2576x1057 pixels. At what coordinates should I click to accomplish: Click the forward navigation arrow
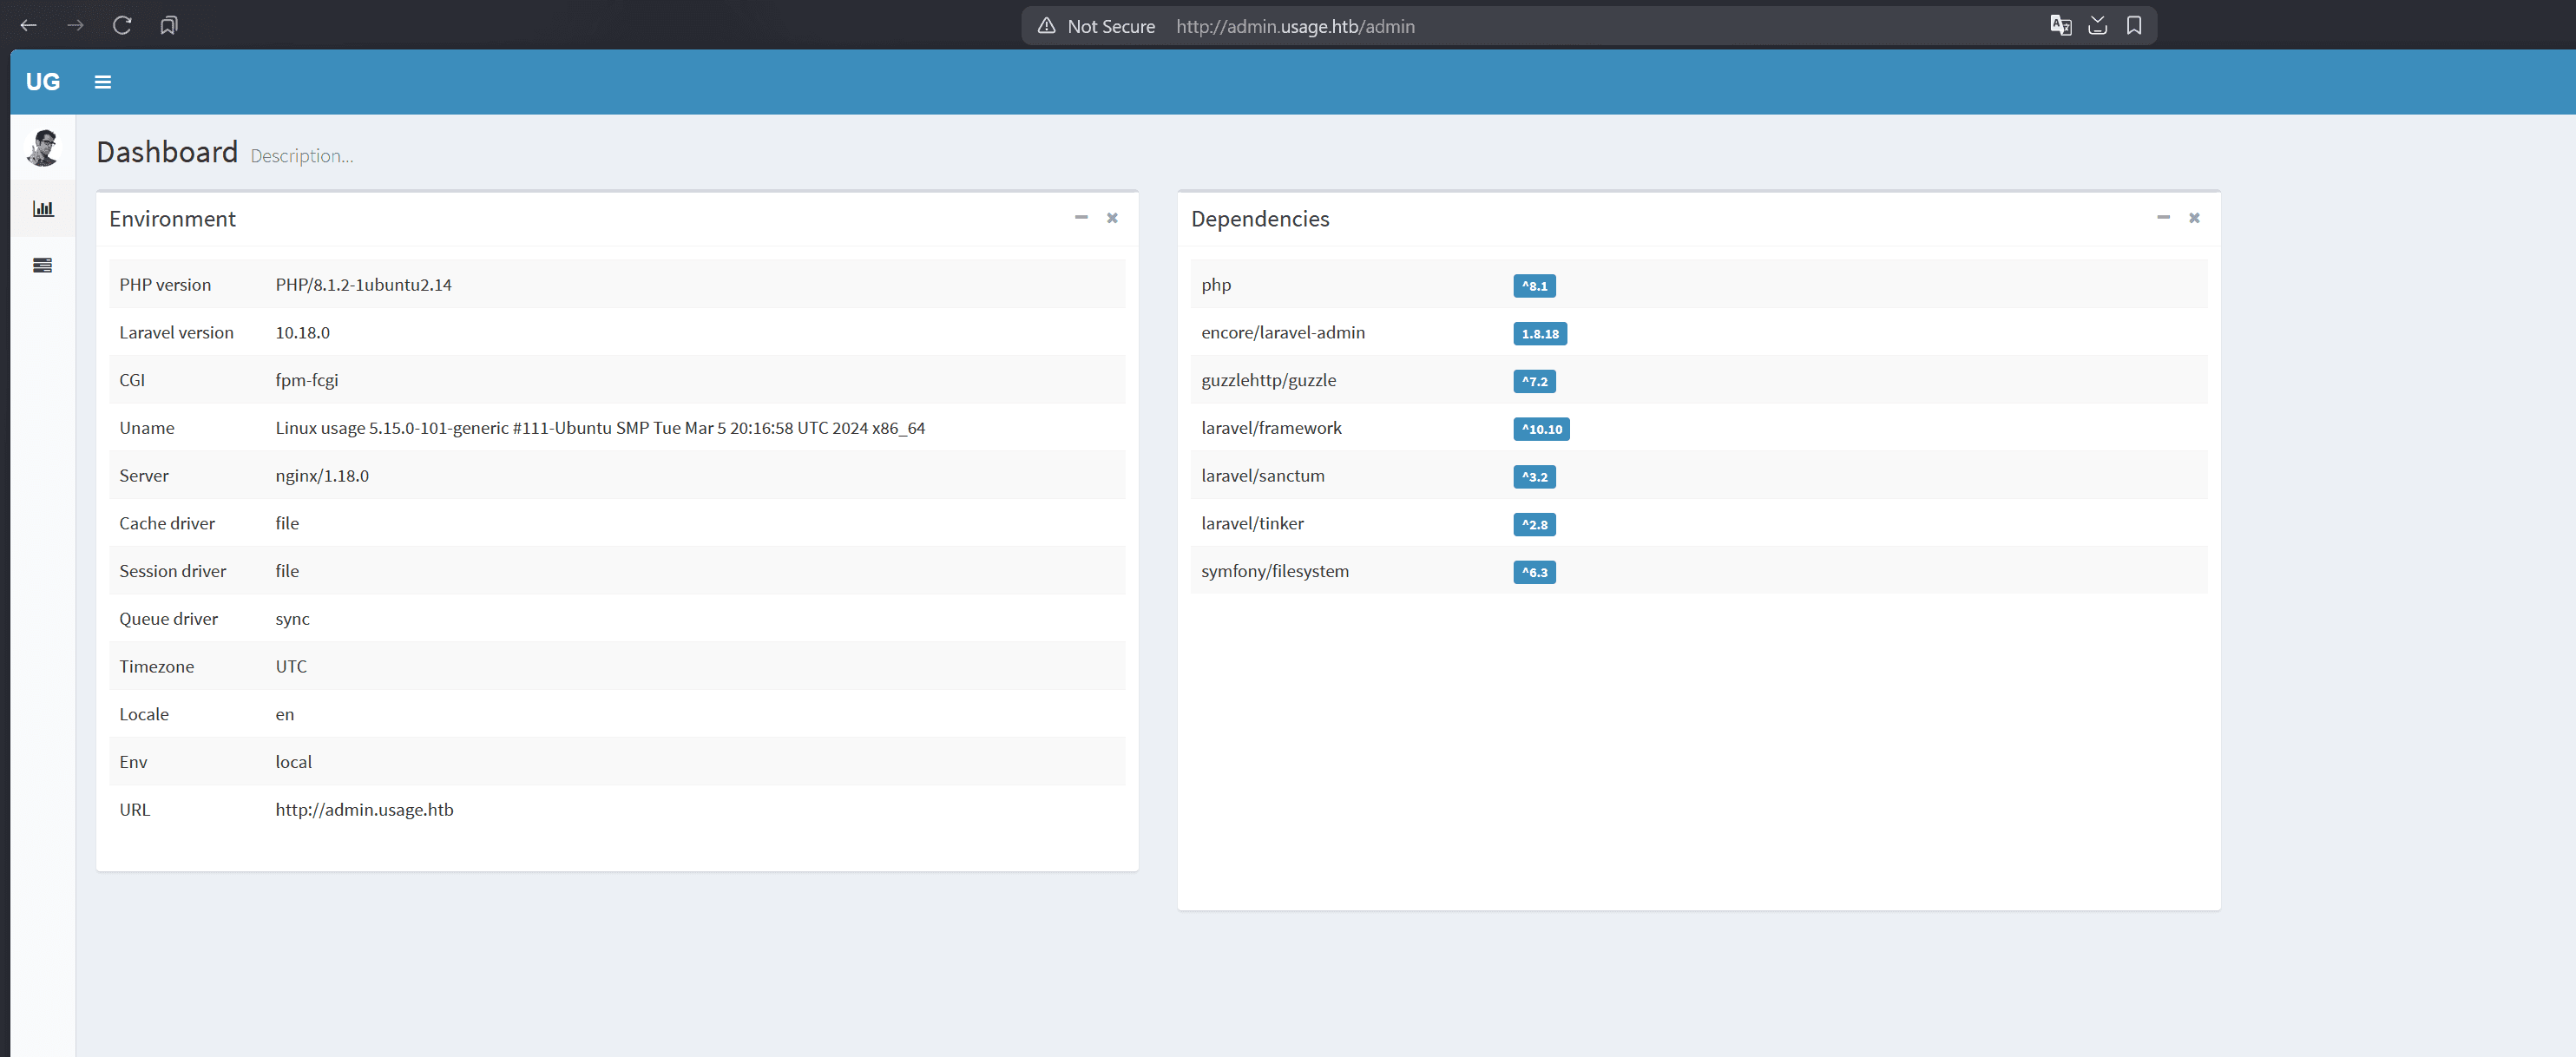(x=75, y=25)
